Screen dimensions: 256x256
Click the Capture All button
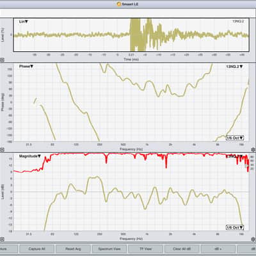tap(36, 249)
